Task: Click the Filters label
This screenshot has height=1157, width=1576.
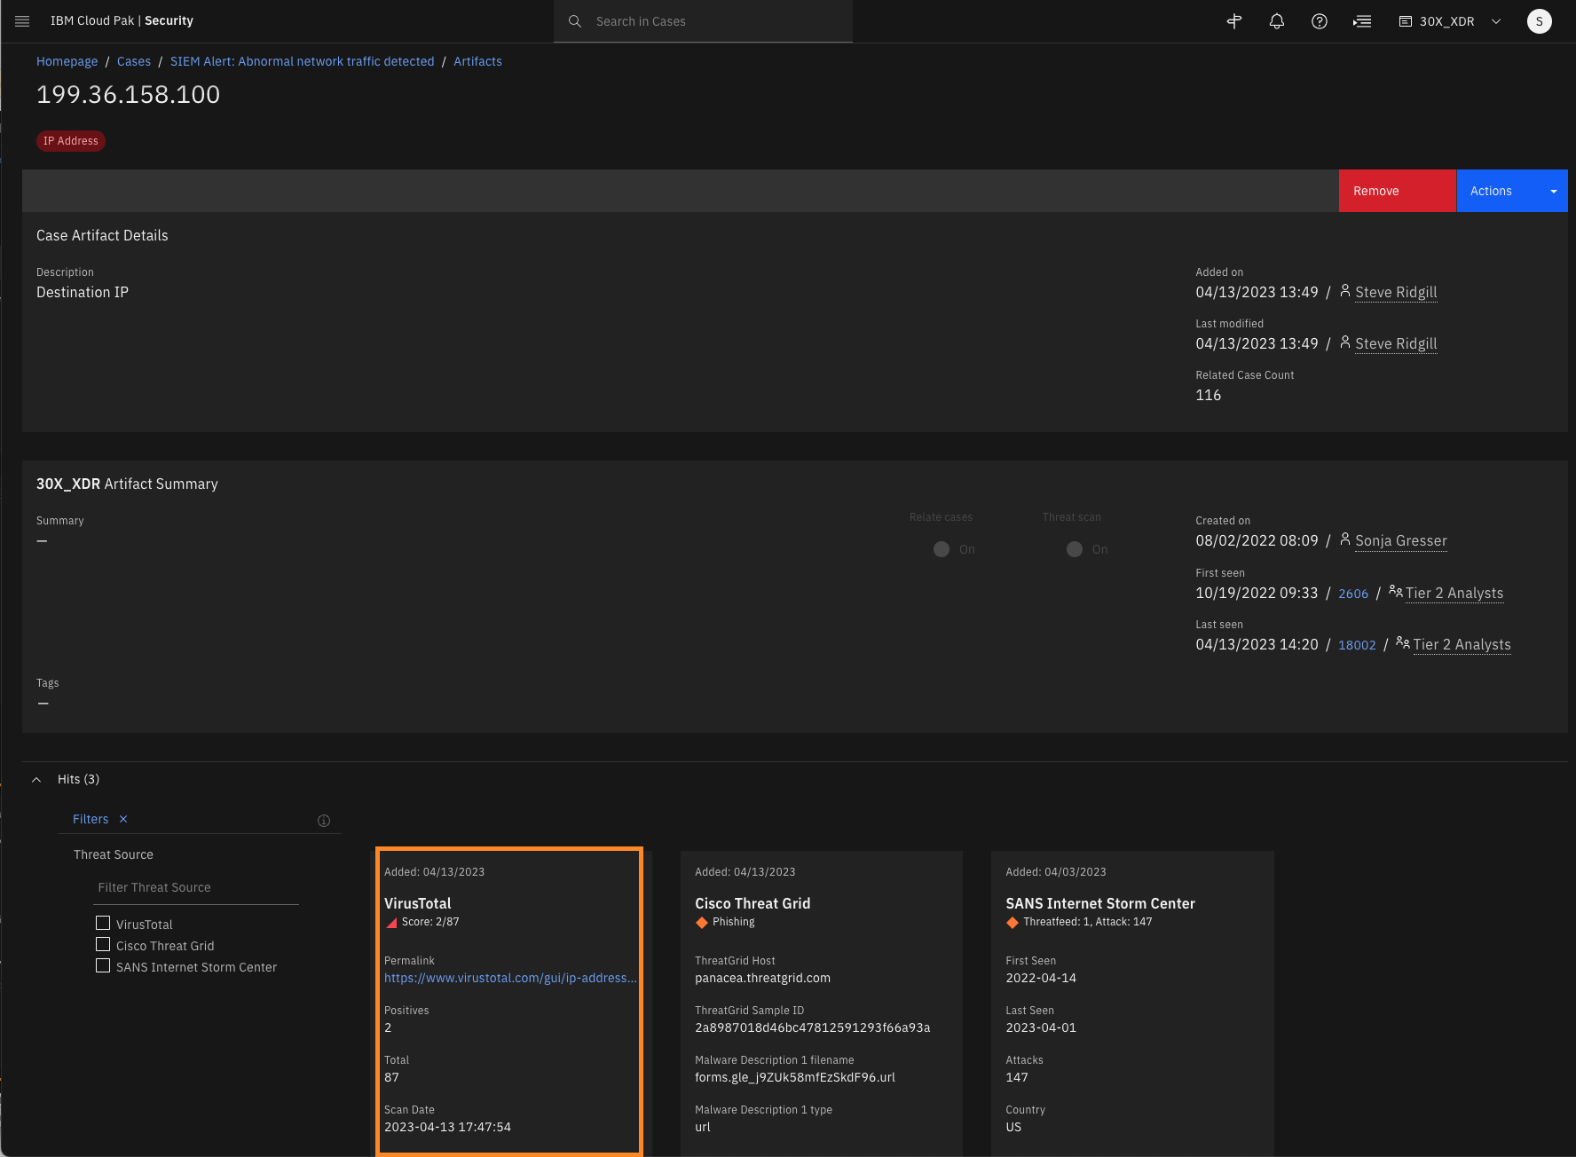Action: click(x=91, y=819)
